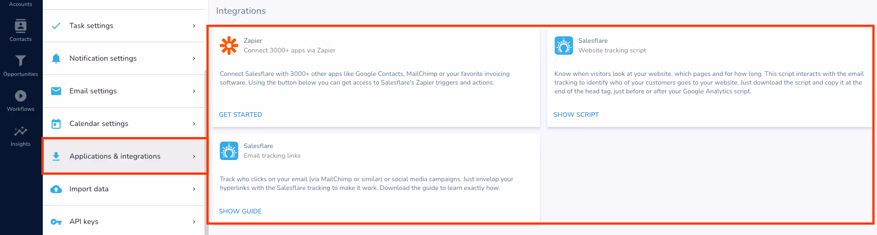Open Email settings menu item
Screen dimensions: 877x235
(x=124, y=91)
